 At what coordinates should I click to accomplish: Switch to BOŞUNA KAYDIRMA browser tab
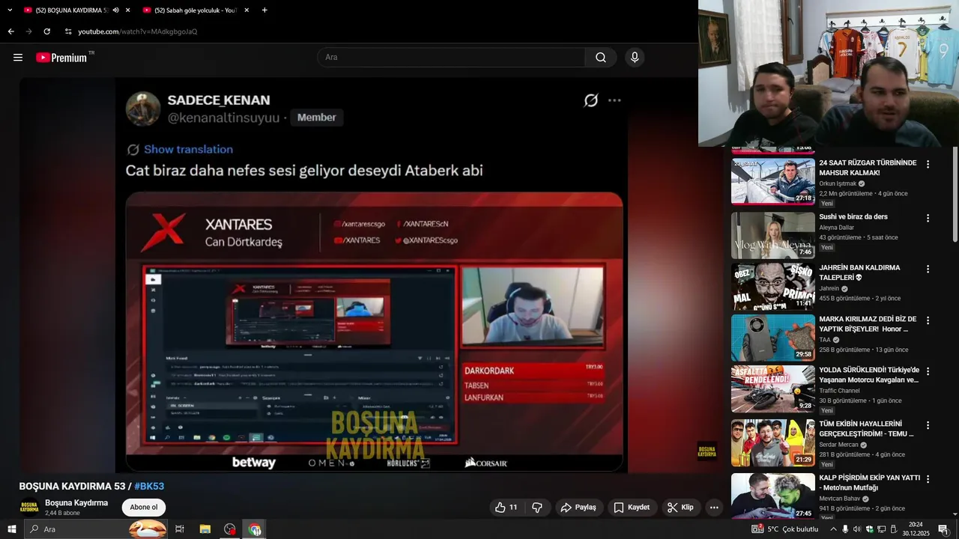(75, 10)
